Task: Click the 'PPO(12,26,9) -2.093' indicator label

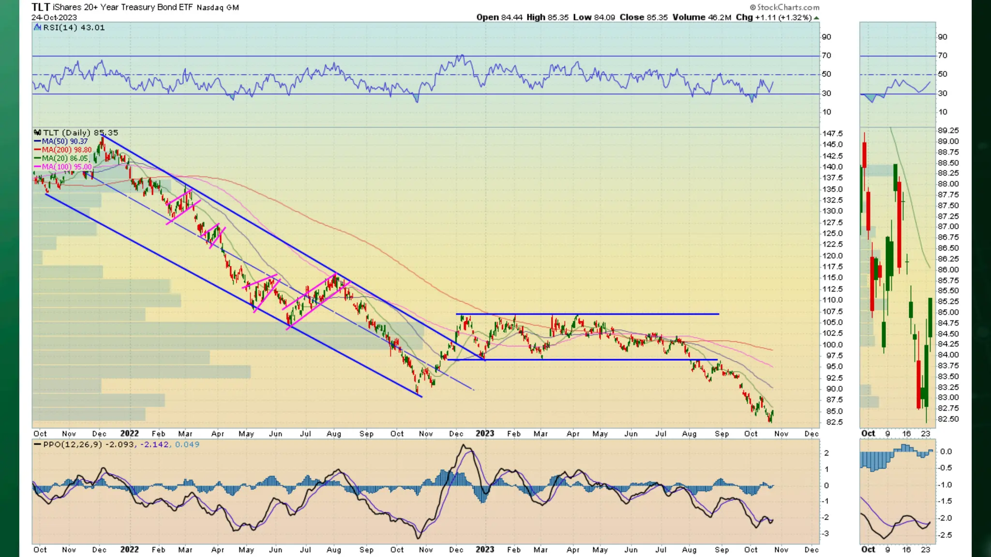Action: [89, 444]
